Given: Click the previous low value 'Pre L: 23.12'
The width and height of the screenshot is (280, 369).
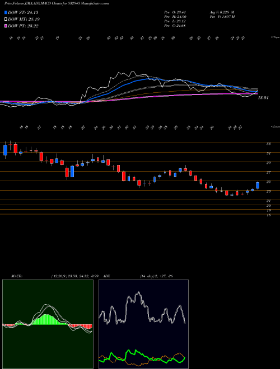Looking at the screenshot, I should [175, 21].
